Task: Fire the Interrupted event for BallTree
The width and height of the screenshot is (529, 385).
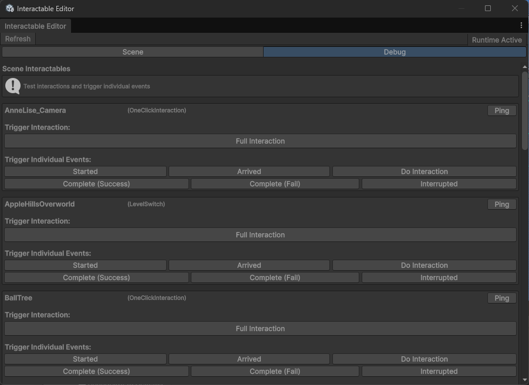Action: pos(439,371)
